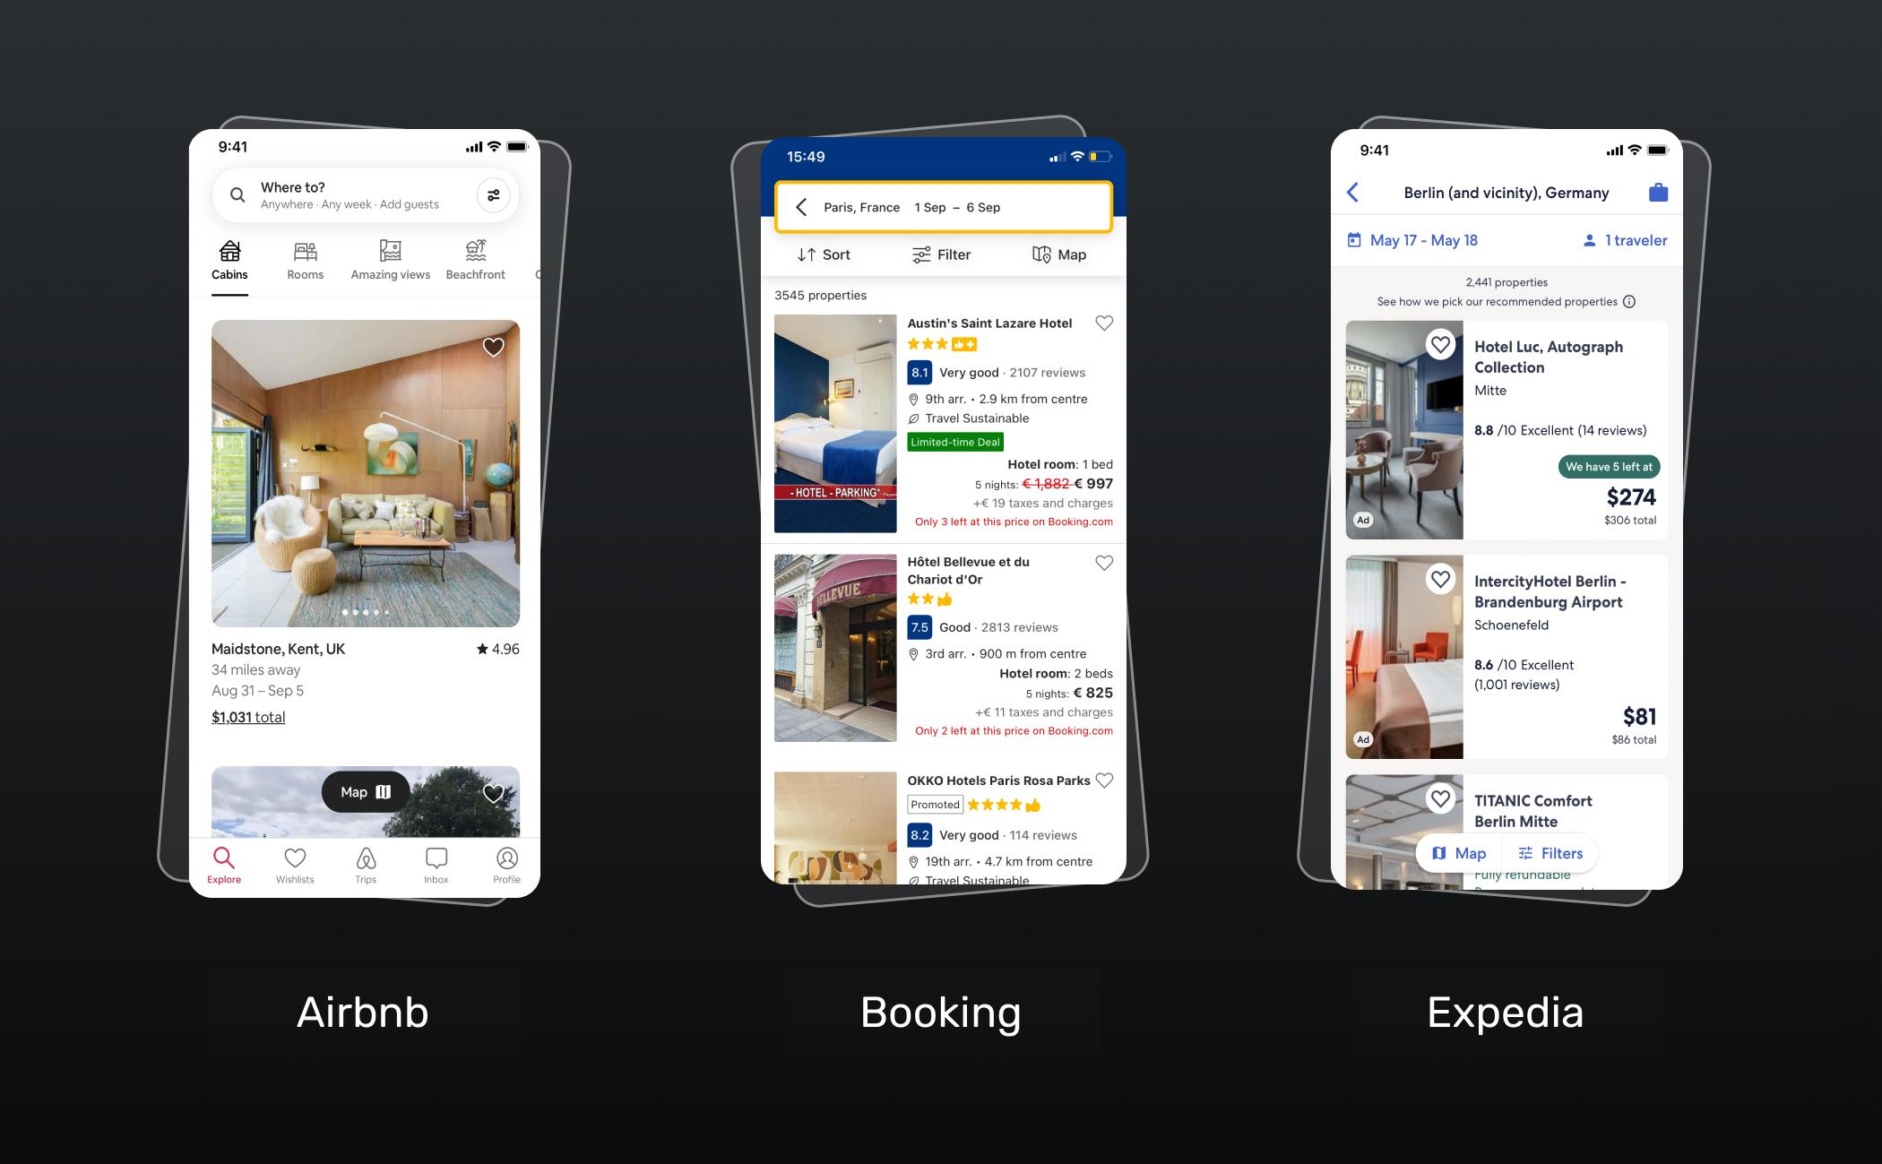Tap the Explore icon in Airbnb
Viewport: 1882px width, 1164px height.
pos(222,860)
